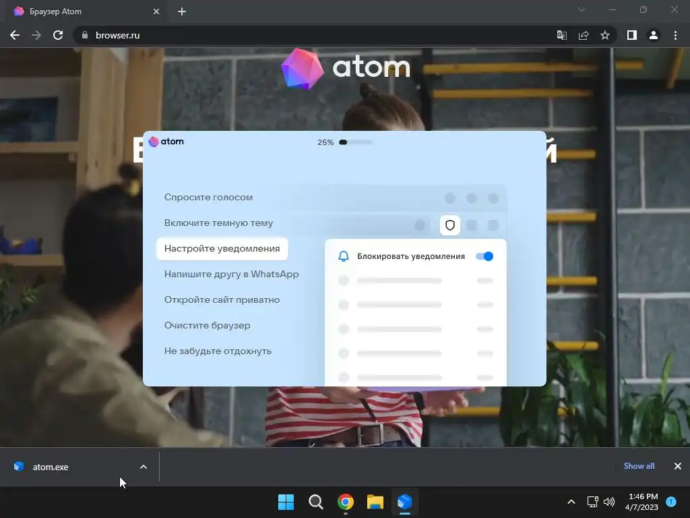Toggle Блокировать уведомления switch
Screen dimensions: 690x518
pos(484,256)
